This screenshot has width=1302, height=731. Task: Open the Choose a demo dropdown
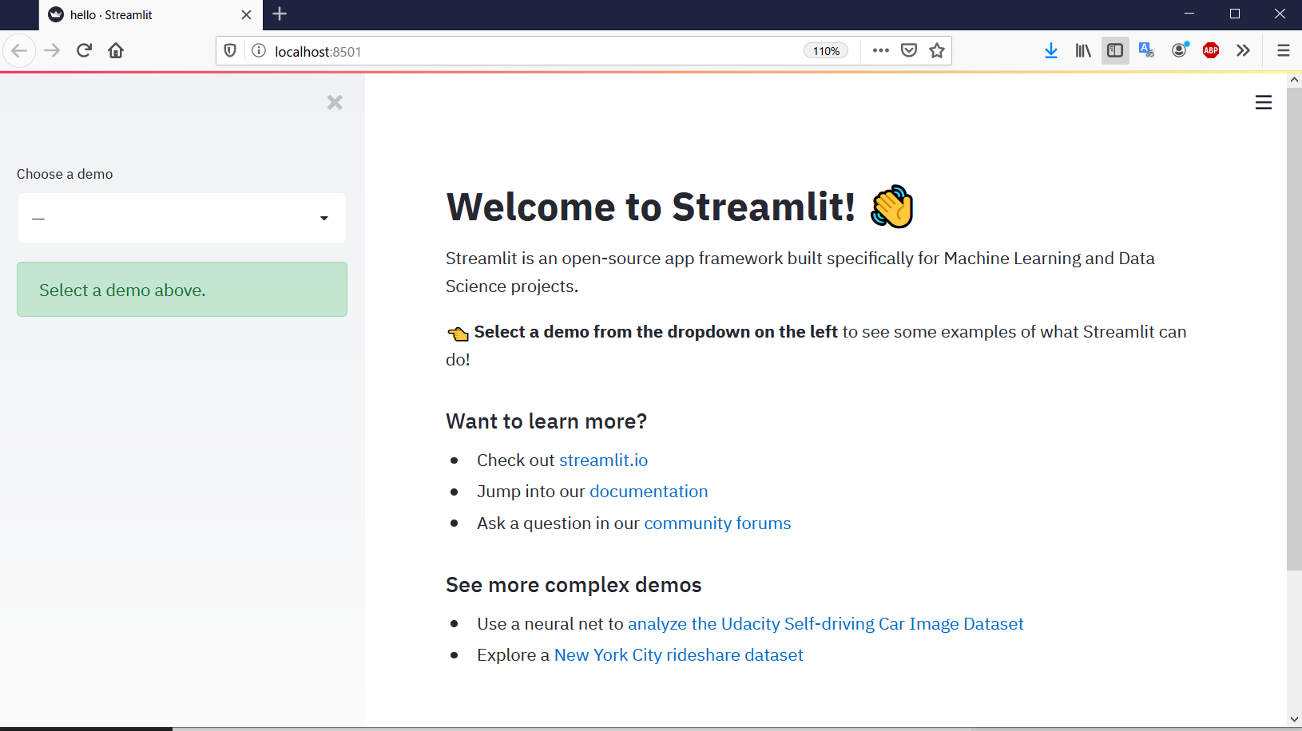tap(181, 217)
